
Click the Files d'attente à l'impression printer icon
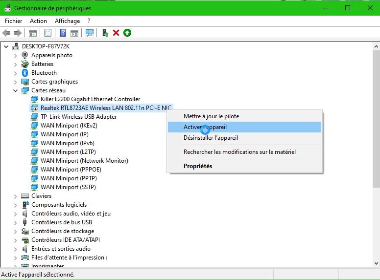point(25,258)
